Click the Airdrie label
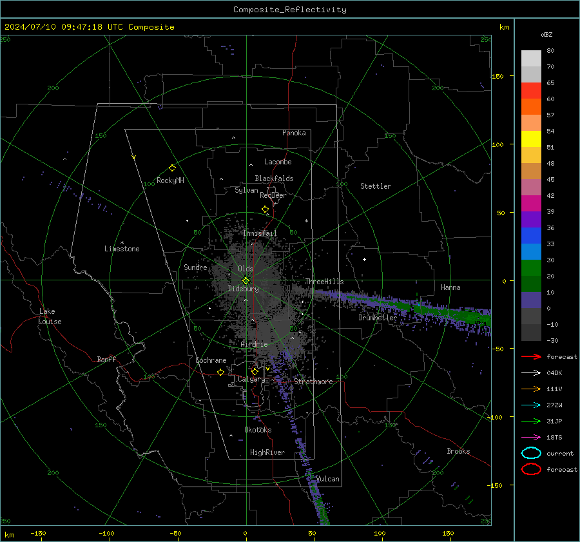Screen dimensions: 580x542 [254, 344]
